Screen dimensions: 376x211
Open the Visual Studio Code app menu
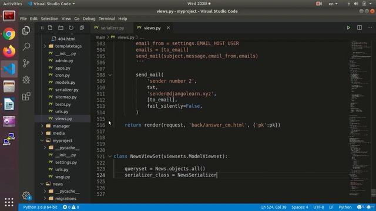click(51, 4)
